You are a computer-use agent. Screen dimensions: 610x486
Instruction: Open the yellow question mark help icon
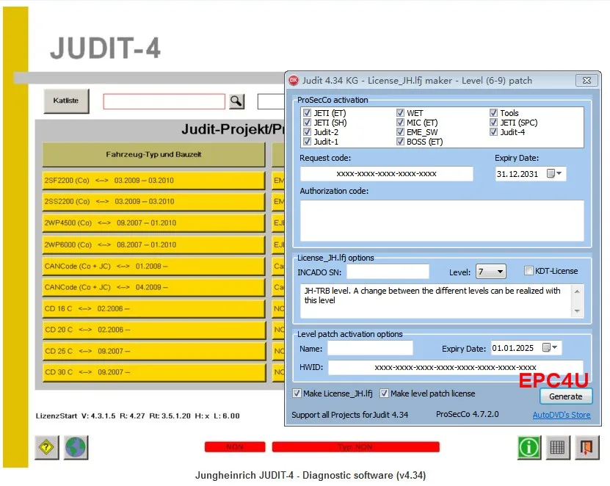(x=47, y=448)
